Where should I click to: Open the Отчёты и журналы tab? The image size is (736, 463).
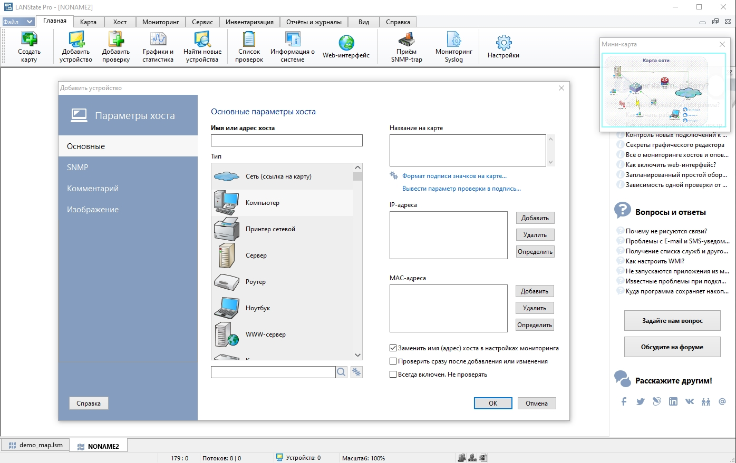pos(314,22)
